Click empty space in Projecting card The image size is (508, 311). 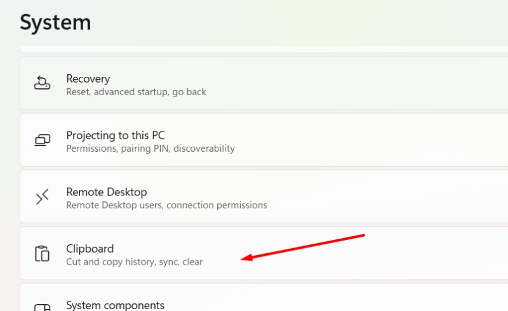pos(373,140)
